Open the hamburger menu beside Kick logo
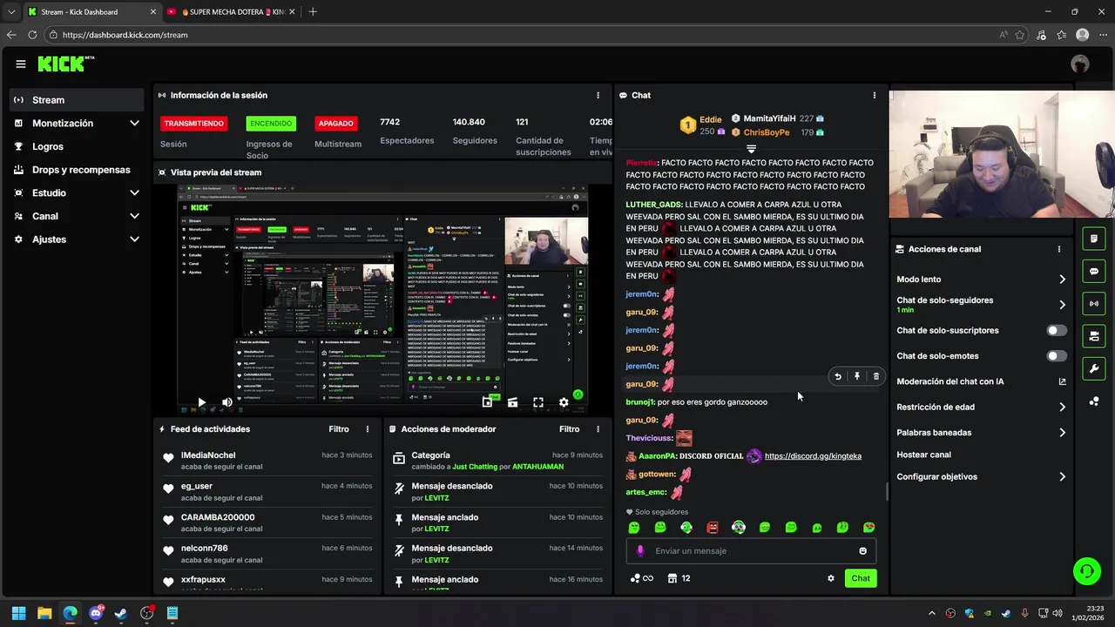Screen dimensions: 1115x627 (20, 64)
